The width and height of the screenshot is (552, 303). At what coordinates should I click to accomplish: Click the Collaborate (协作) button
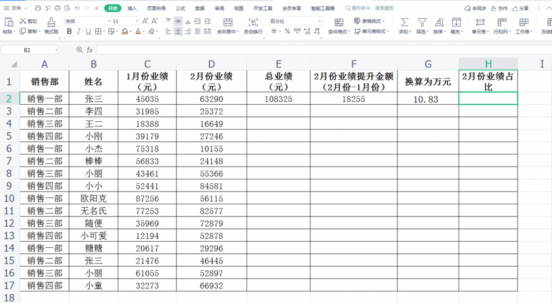pos(499,8)
